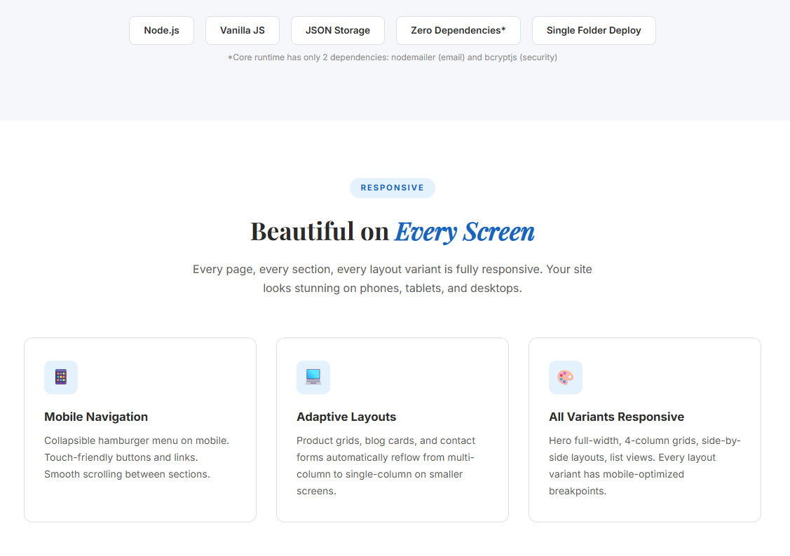790x556 pixels.
Task: Click the Node.js tech badge
Action: [161, 30]
